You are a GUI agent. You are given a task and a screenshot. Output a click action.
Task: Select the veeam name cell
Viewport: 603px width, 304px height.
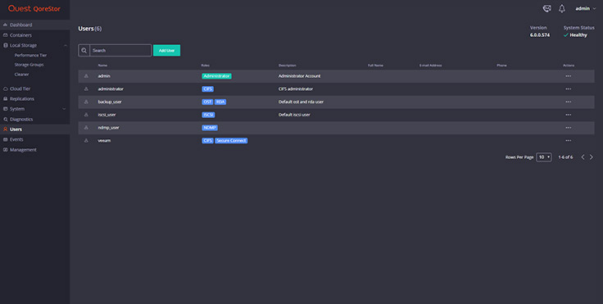click(104, 140)
